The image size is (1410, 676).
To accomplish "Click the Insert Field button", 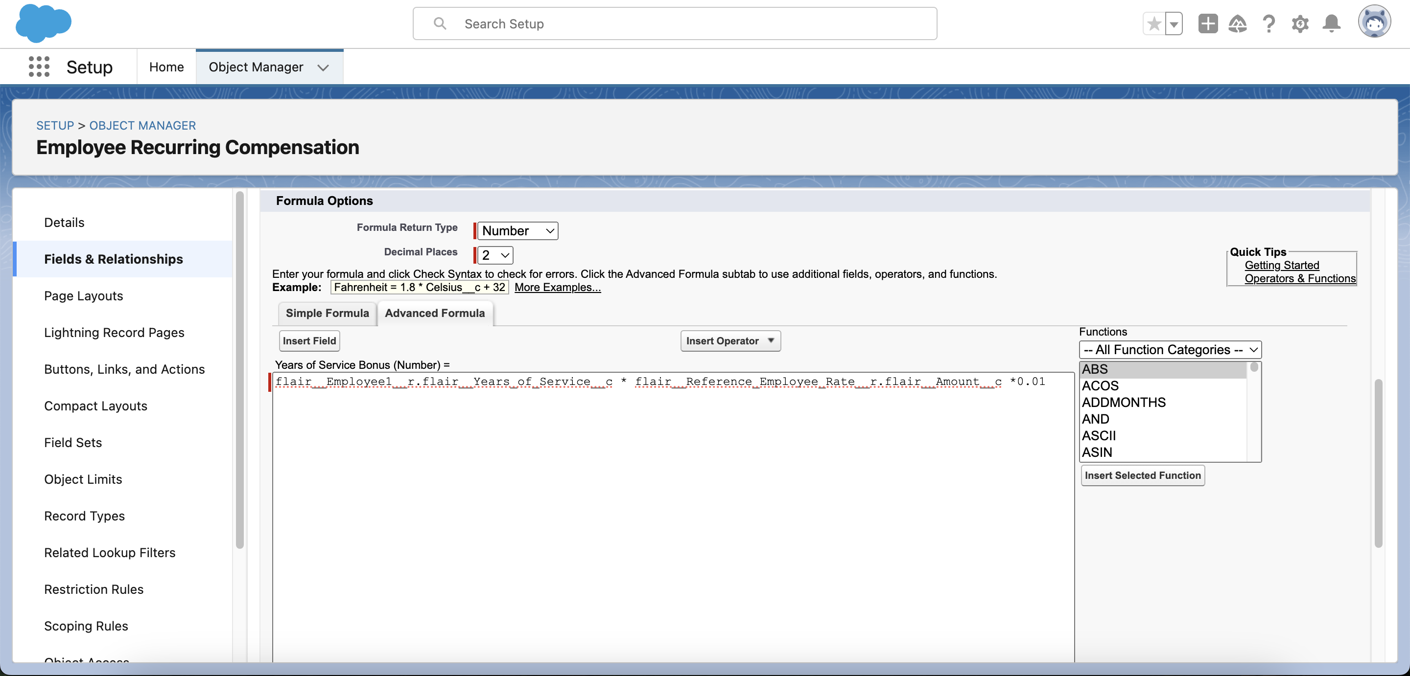I will [x=309, y=341].
